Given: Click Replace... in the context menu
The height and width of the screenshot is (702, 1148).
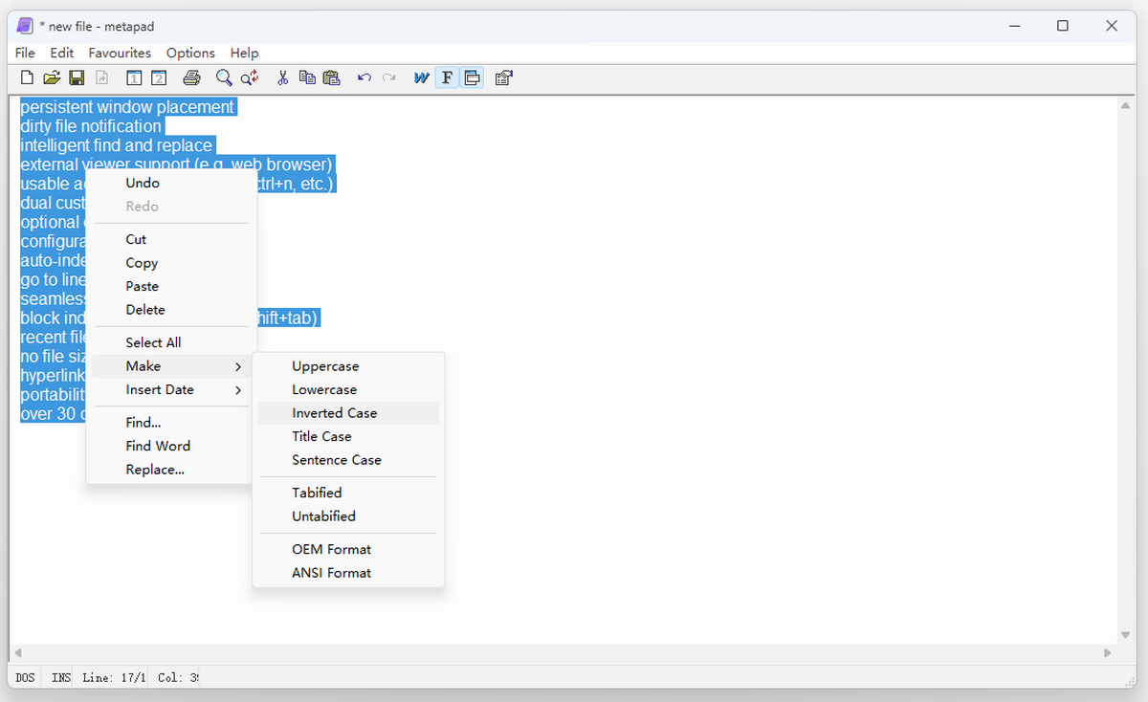Looking at the screenshot, I should point(155,470).
